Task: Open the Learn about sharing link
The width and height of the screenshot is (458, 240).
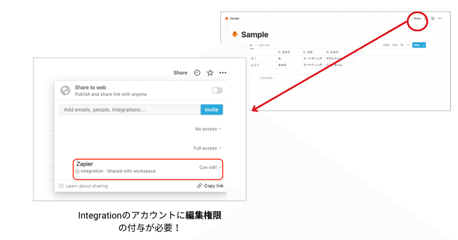Action: tap(87, 186)
